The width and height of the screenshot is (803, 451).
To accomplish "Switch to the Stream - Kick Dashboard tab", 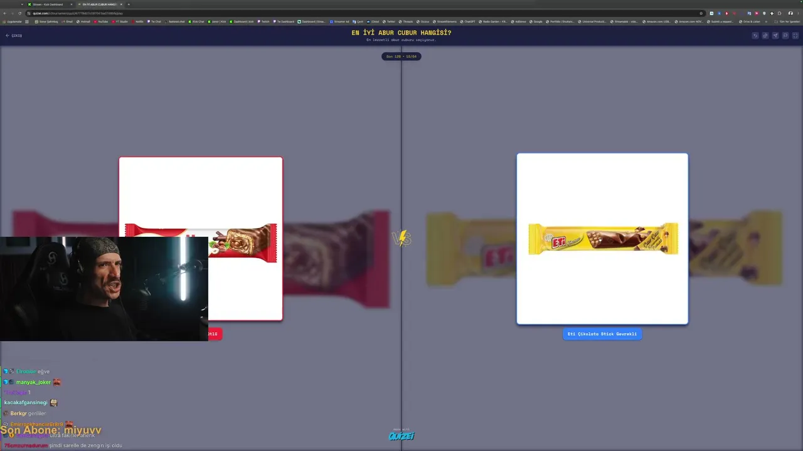I will (50, 4).
